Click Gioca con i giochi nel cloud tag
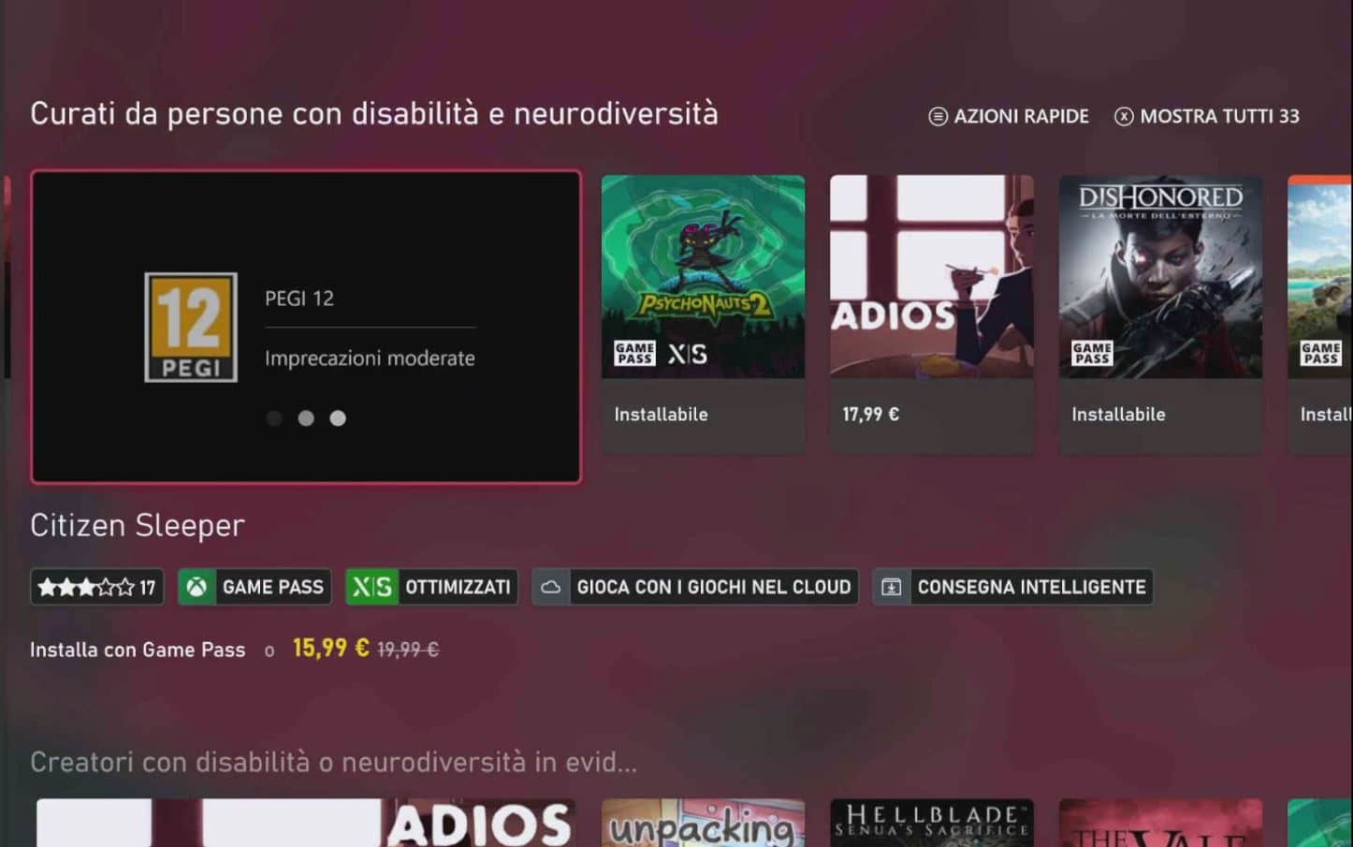This screenshot has height=847, width=1353. (x=695, y=587)
